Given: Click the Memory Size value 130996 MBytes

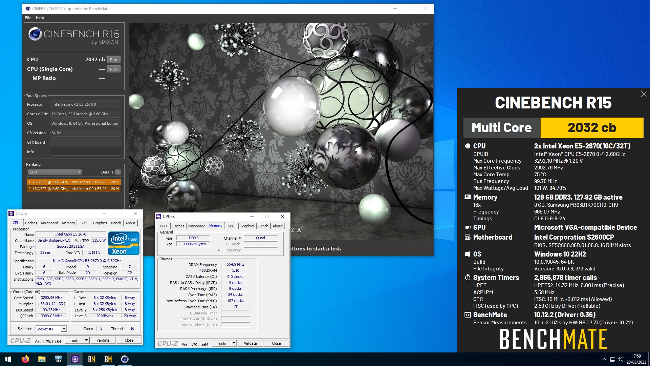Looking at the screenshot, I should point(193,244).
